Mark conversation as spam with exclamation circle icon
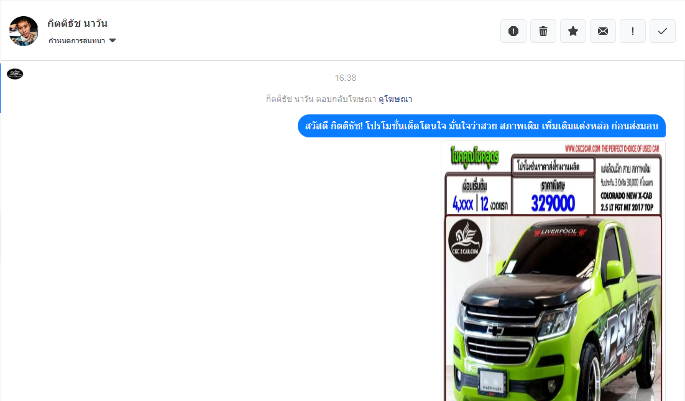The image size is (685, 401). [513, 31]
